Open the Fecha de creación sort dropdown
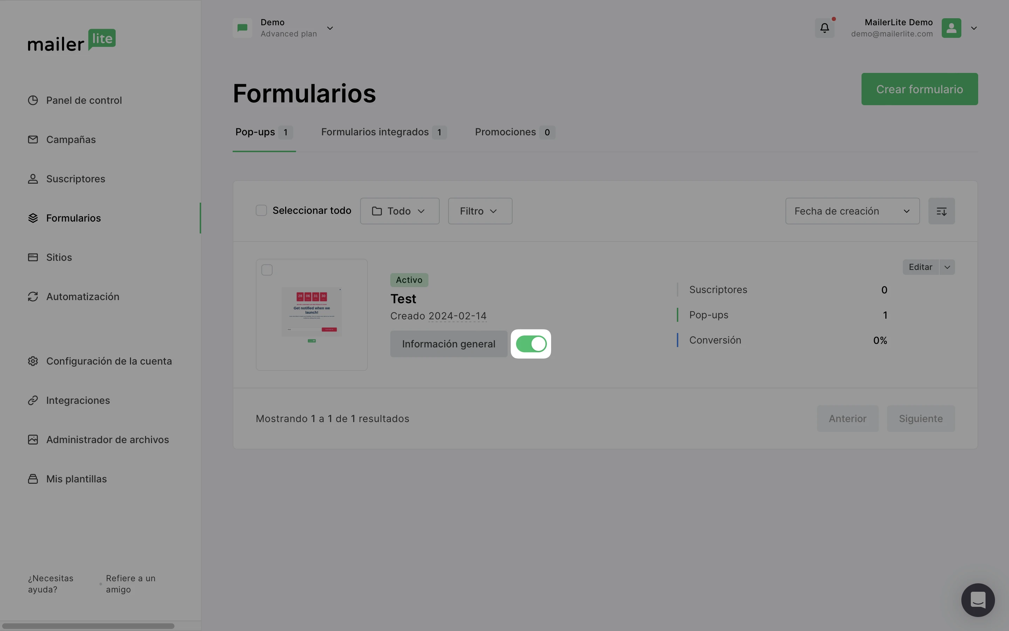Screen dimensions: 1009x631 point(852,211)
